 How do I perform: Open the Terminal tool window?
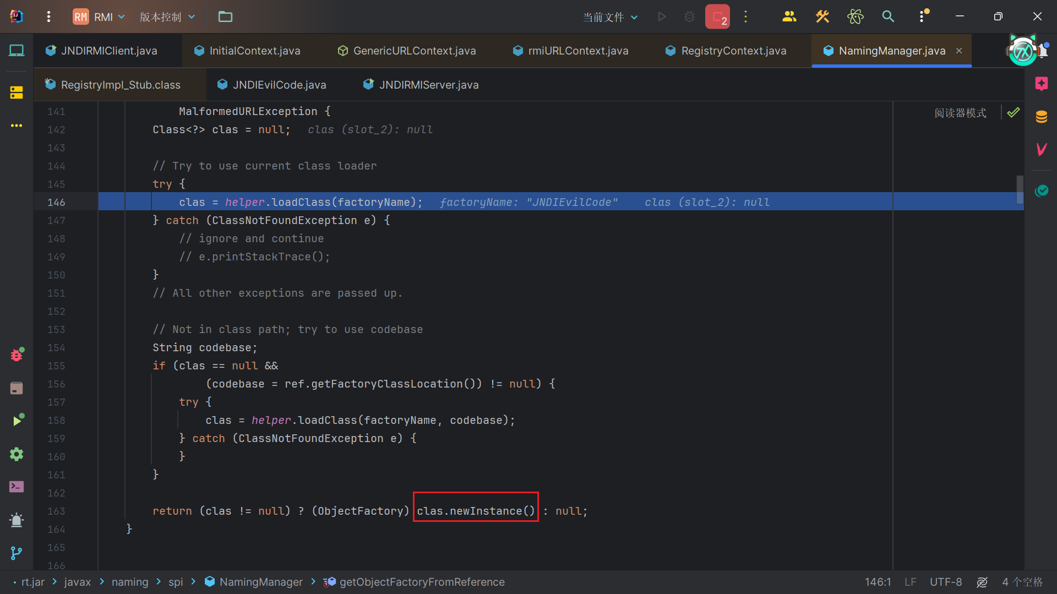(x=17, y=487)
